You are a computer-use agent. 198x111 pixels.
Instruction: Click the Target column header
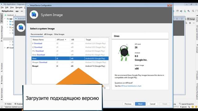(97, 40)
